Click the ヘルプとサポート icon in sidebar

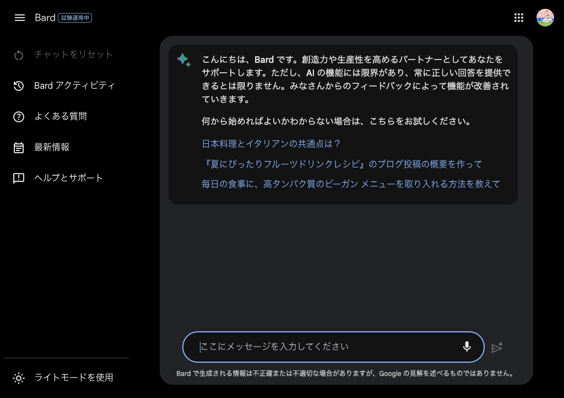point(20,178)
